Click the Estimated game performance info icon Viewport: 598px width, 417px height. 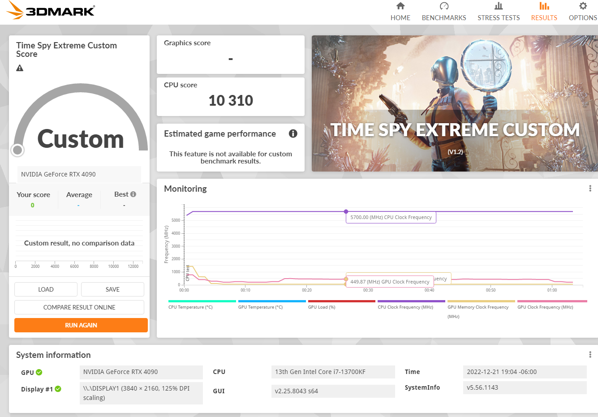(x=293, y=133)
